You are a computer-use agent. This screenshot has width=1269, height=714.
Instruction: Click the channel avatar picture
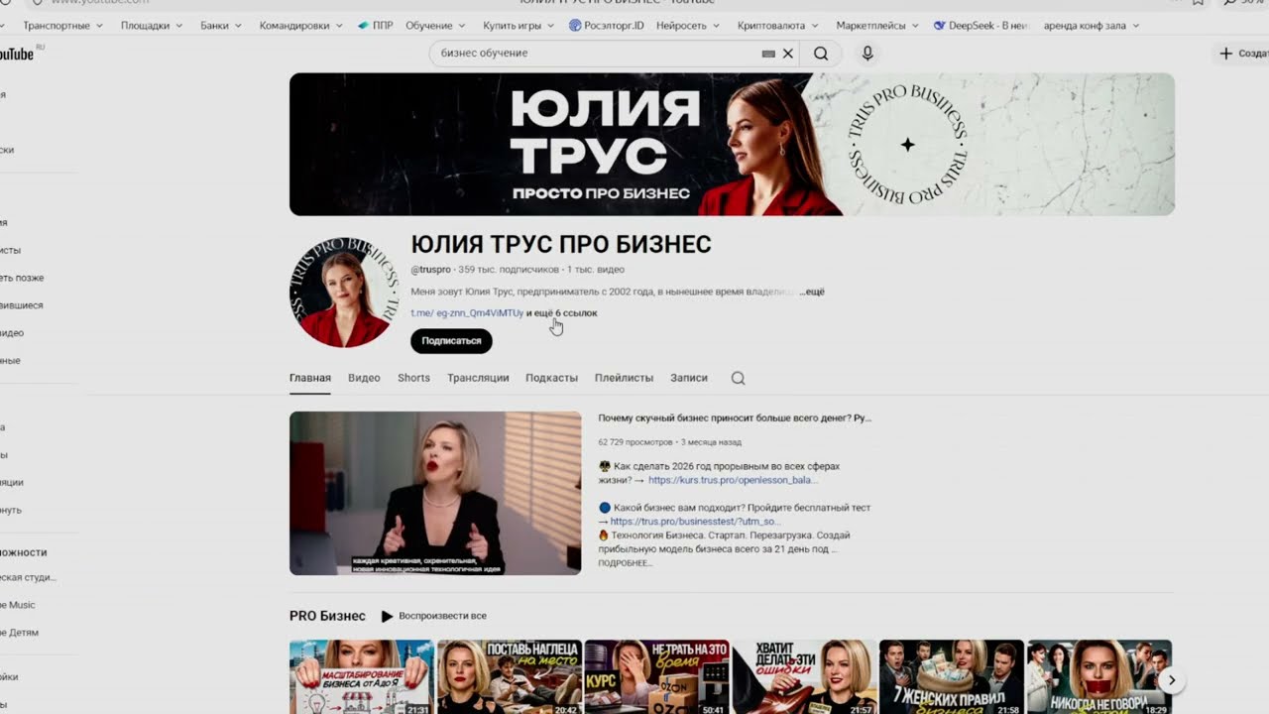coord(345,293)
